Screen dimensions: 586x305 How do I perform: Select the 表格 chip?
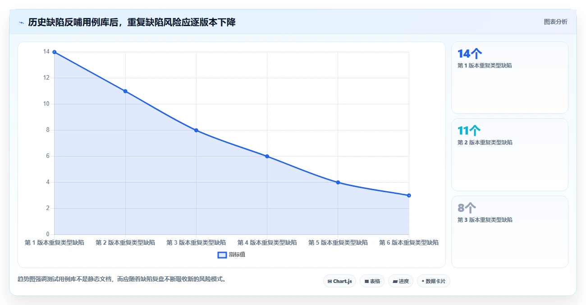pos(372,281)
